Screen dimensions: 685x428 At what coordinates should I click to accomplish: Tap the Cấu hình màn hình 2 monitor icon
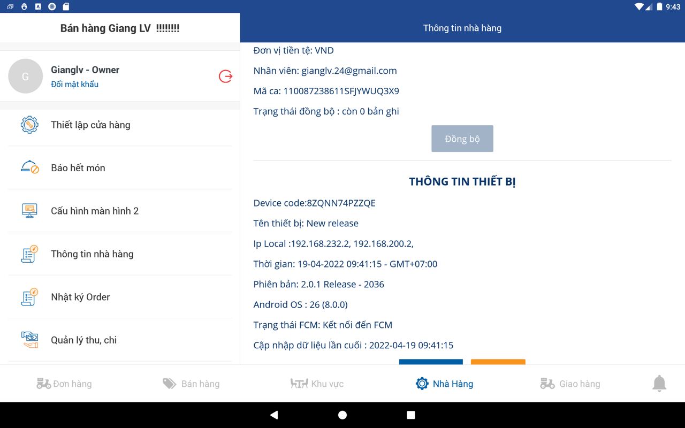point(29,211)
